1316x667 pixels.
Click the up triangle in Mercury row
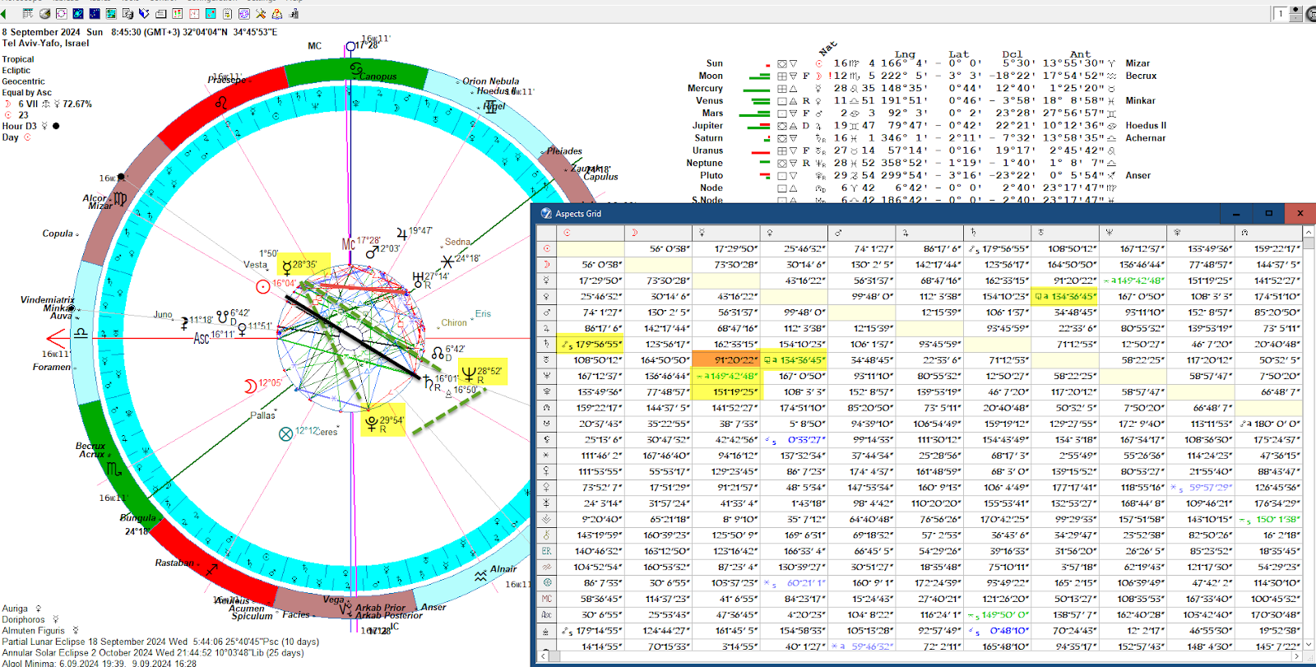pyautogui.click(x=794, y=88)
